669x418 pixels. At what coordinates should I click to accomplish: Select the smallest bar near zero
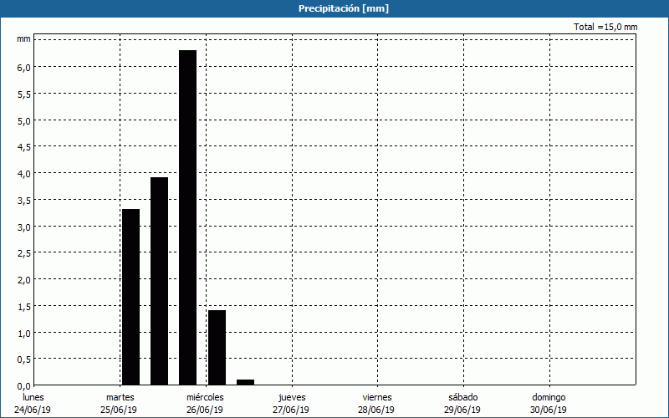click(245, 381)
